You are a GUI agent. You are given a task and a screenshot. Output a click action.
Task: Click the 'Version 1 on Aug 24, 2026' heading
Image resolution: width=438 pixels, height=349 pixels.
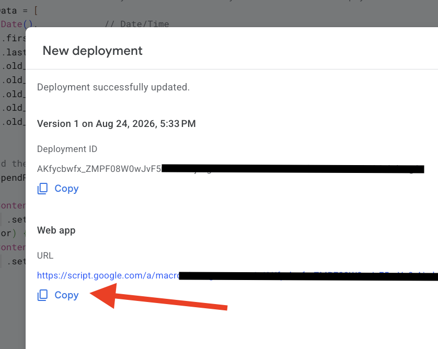(116, 124)
